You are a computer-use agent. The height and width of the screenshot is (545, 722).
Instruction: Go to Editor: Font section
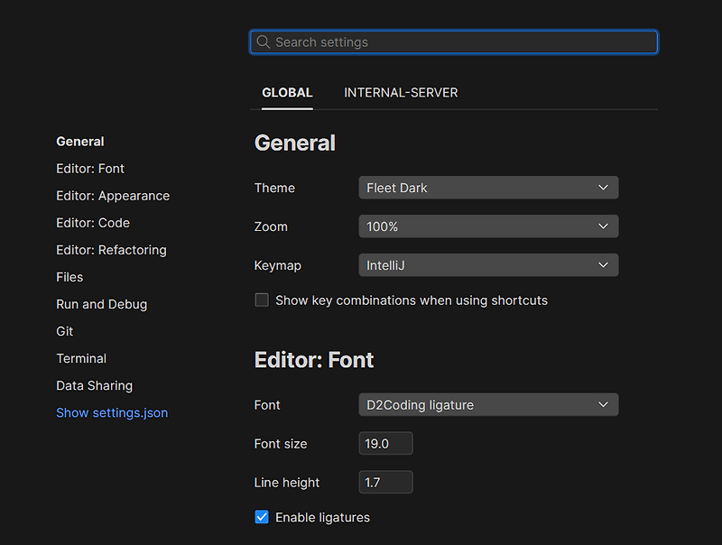tap(90, 169)
